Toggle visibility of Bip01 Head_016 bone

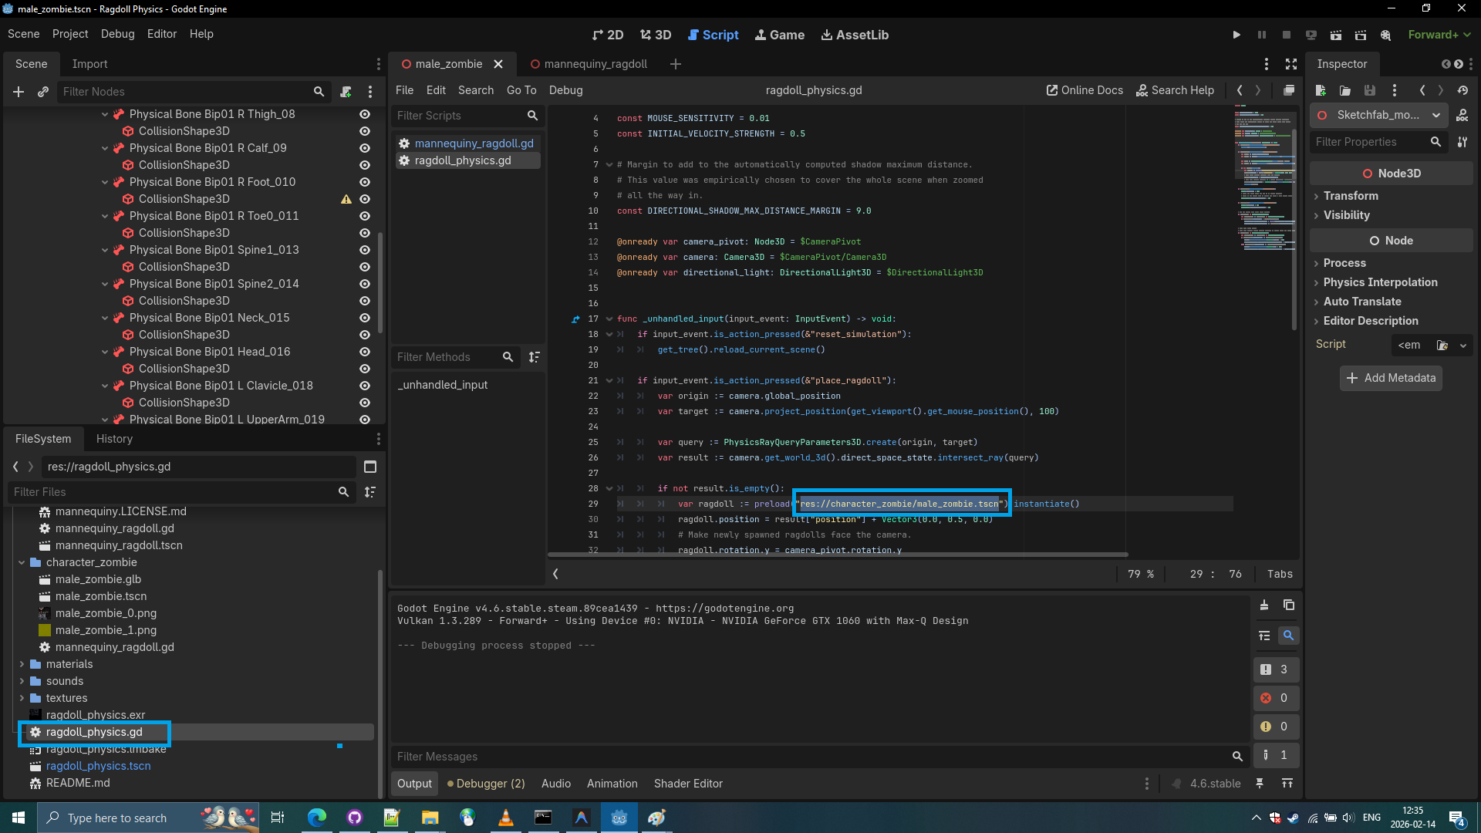[365, 352]
